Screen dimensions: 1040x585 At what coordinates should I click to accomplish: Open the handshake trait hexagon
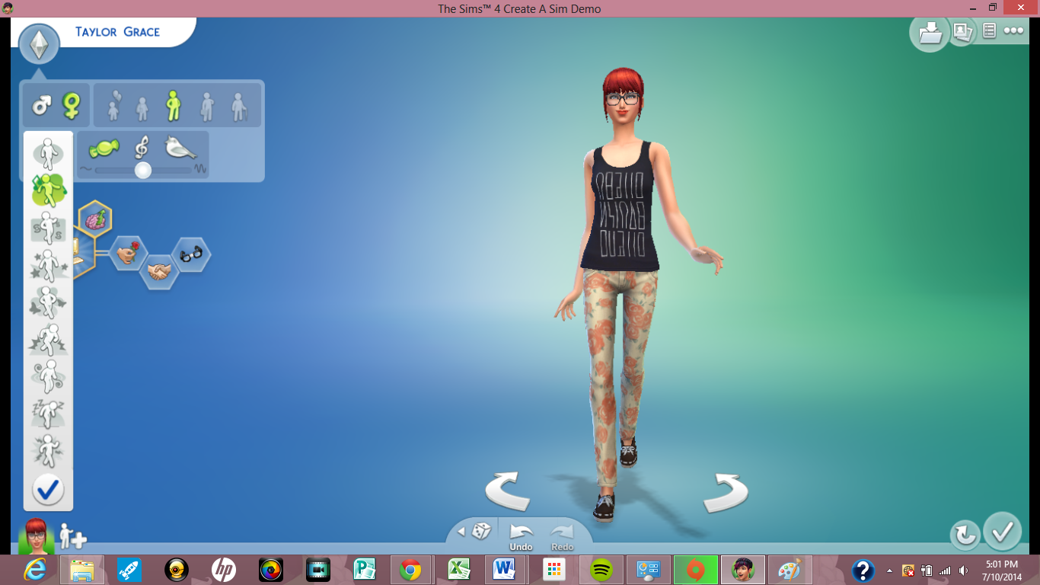coord(159,272)
